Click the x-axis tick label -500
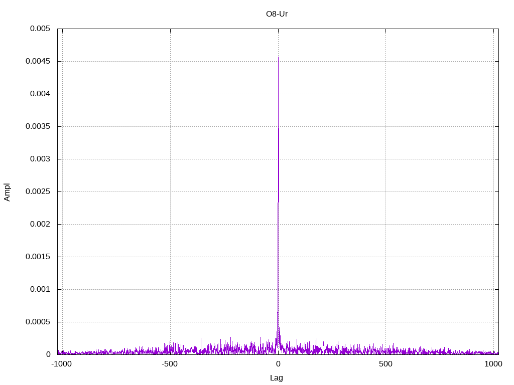Image resolution: width=514 pixels, height=385 pixels. coord(170,364)
